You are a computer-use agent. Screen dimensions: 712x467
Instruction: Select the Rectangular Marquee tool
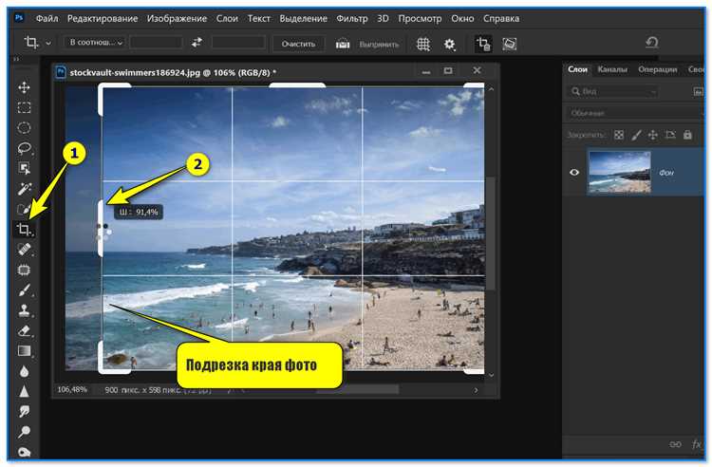[x=25, y=107]
